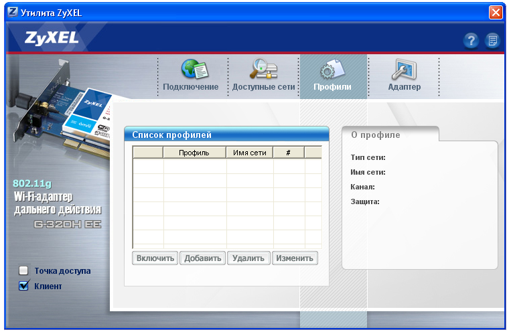
Task: Click the Имя сети: label in О профиле
Action: coord(368,172)
